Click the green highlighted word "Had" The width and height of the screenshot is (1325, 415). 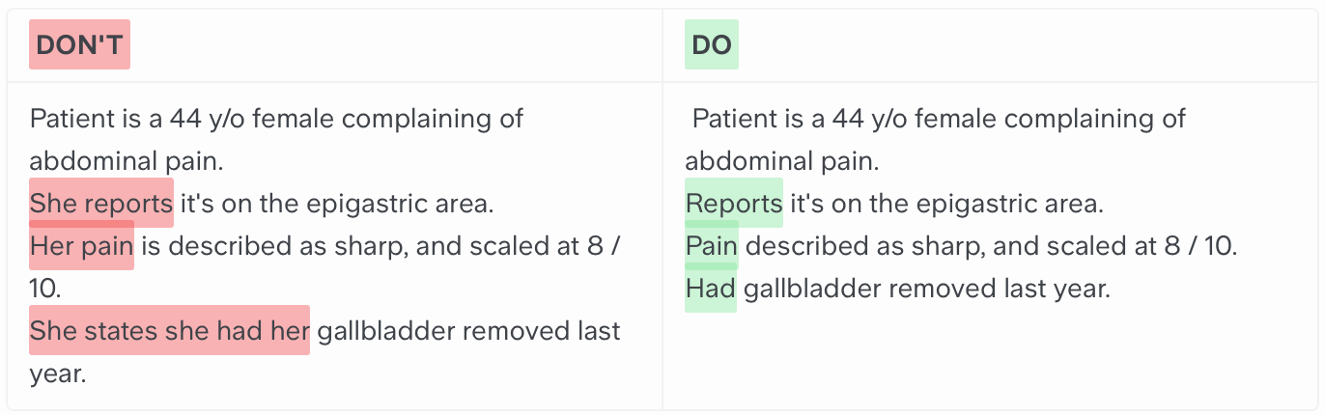[711, 289]
